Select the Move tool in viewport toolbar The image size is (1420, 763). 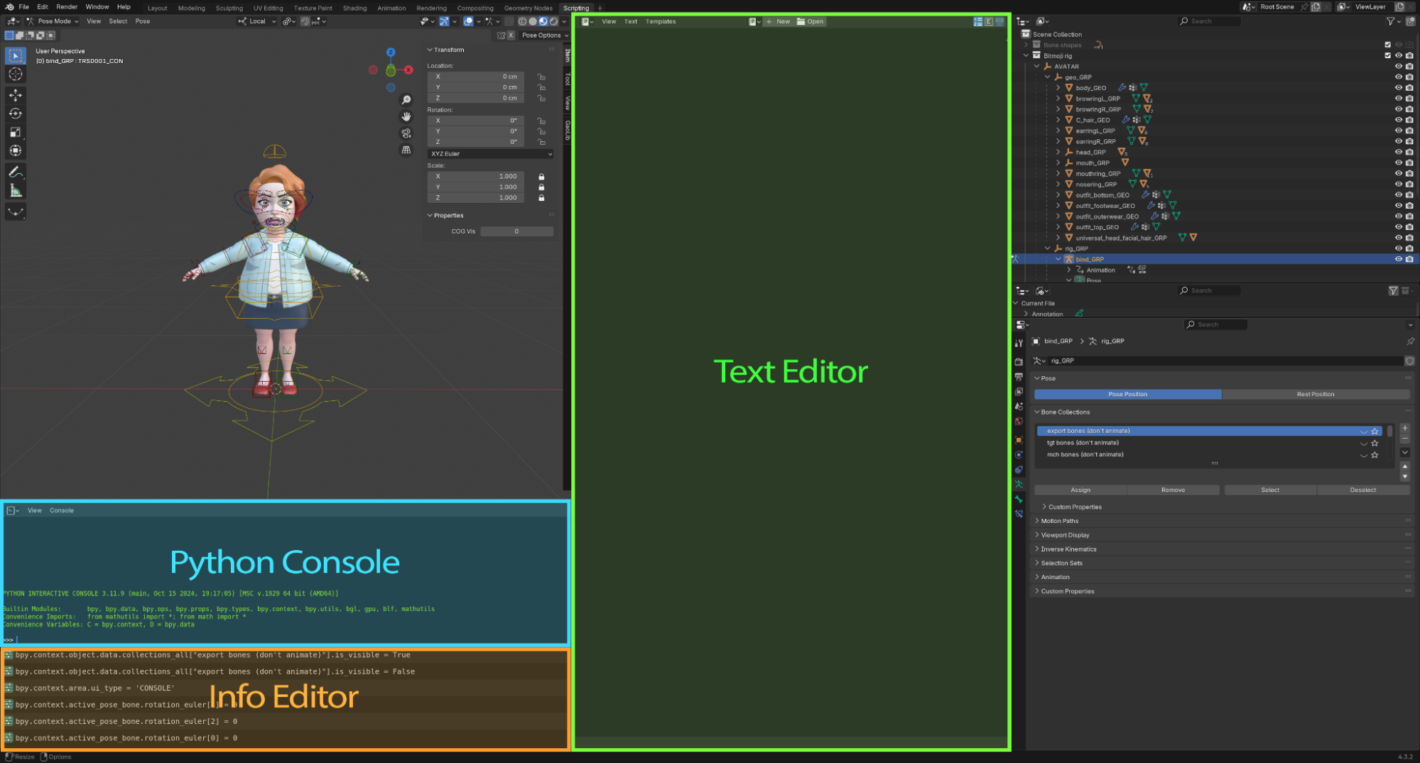[16, 95]
